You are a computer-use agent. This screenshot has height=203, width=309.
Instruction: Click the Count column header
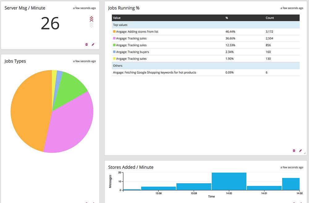(x=270, y=18)
